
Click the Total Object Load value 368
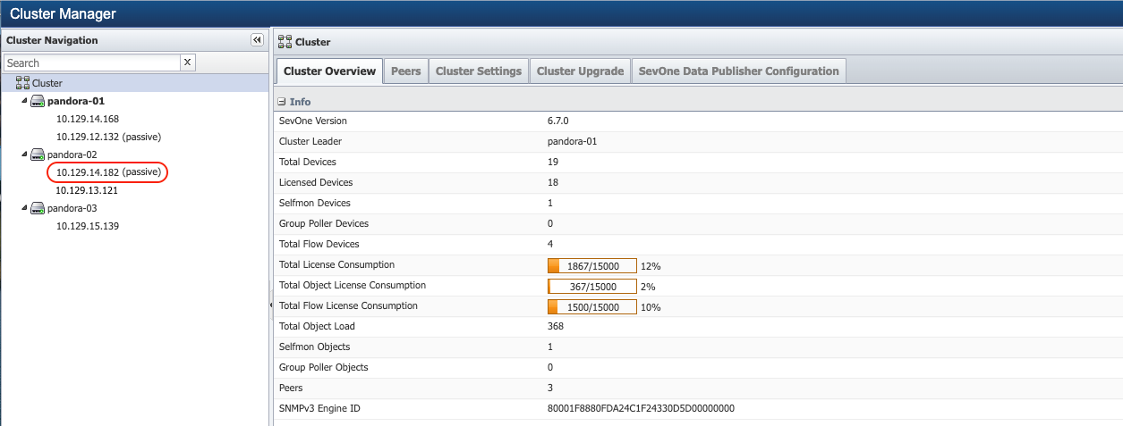(556, 326)
